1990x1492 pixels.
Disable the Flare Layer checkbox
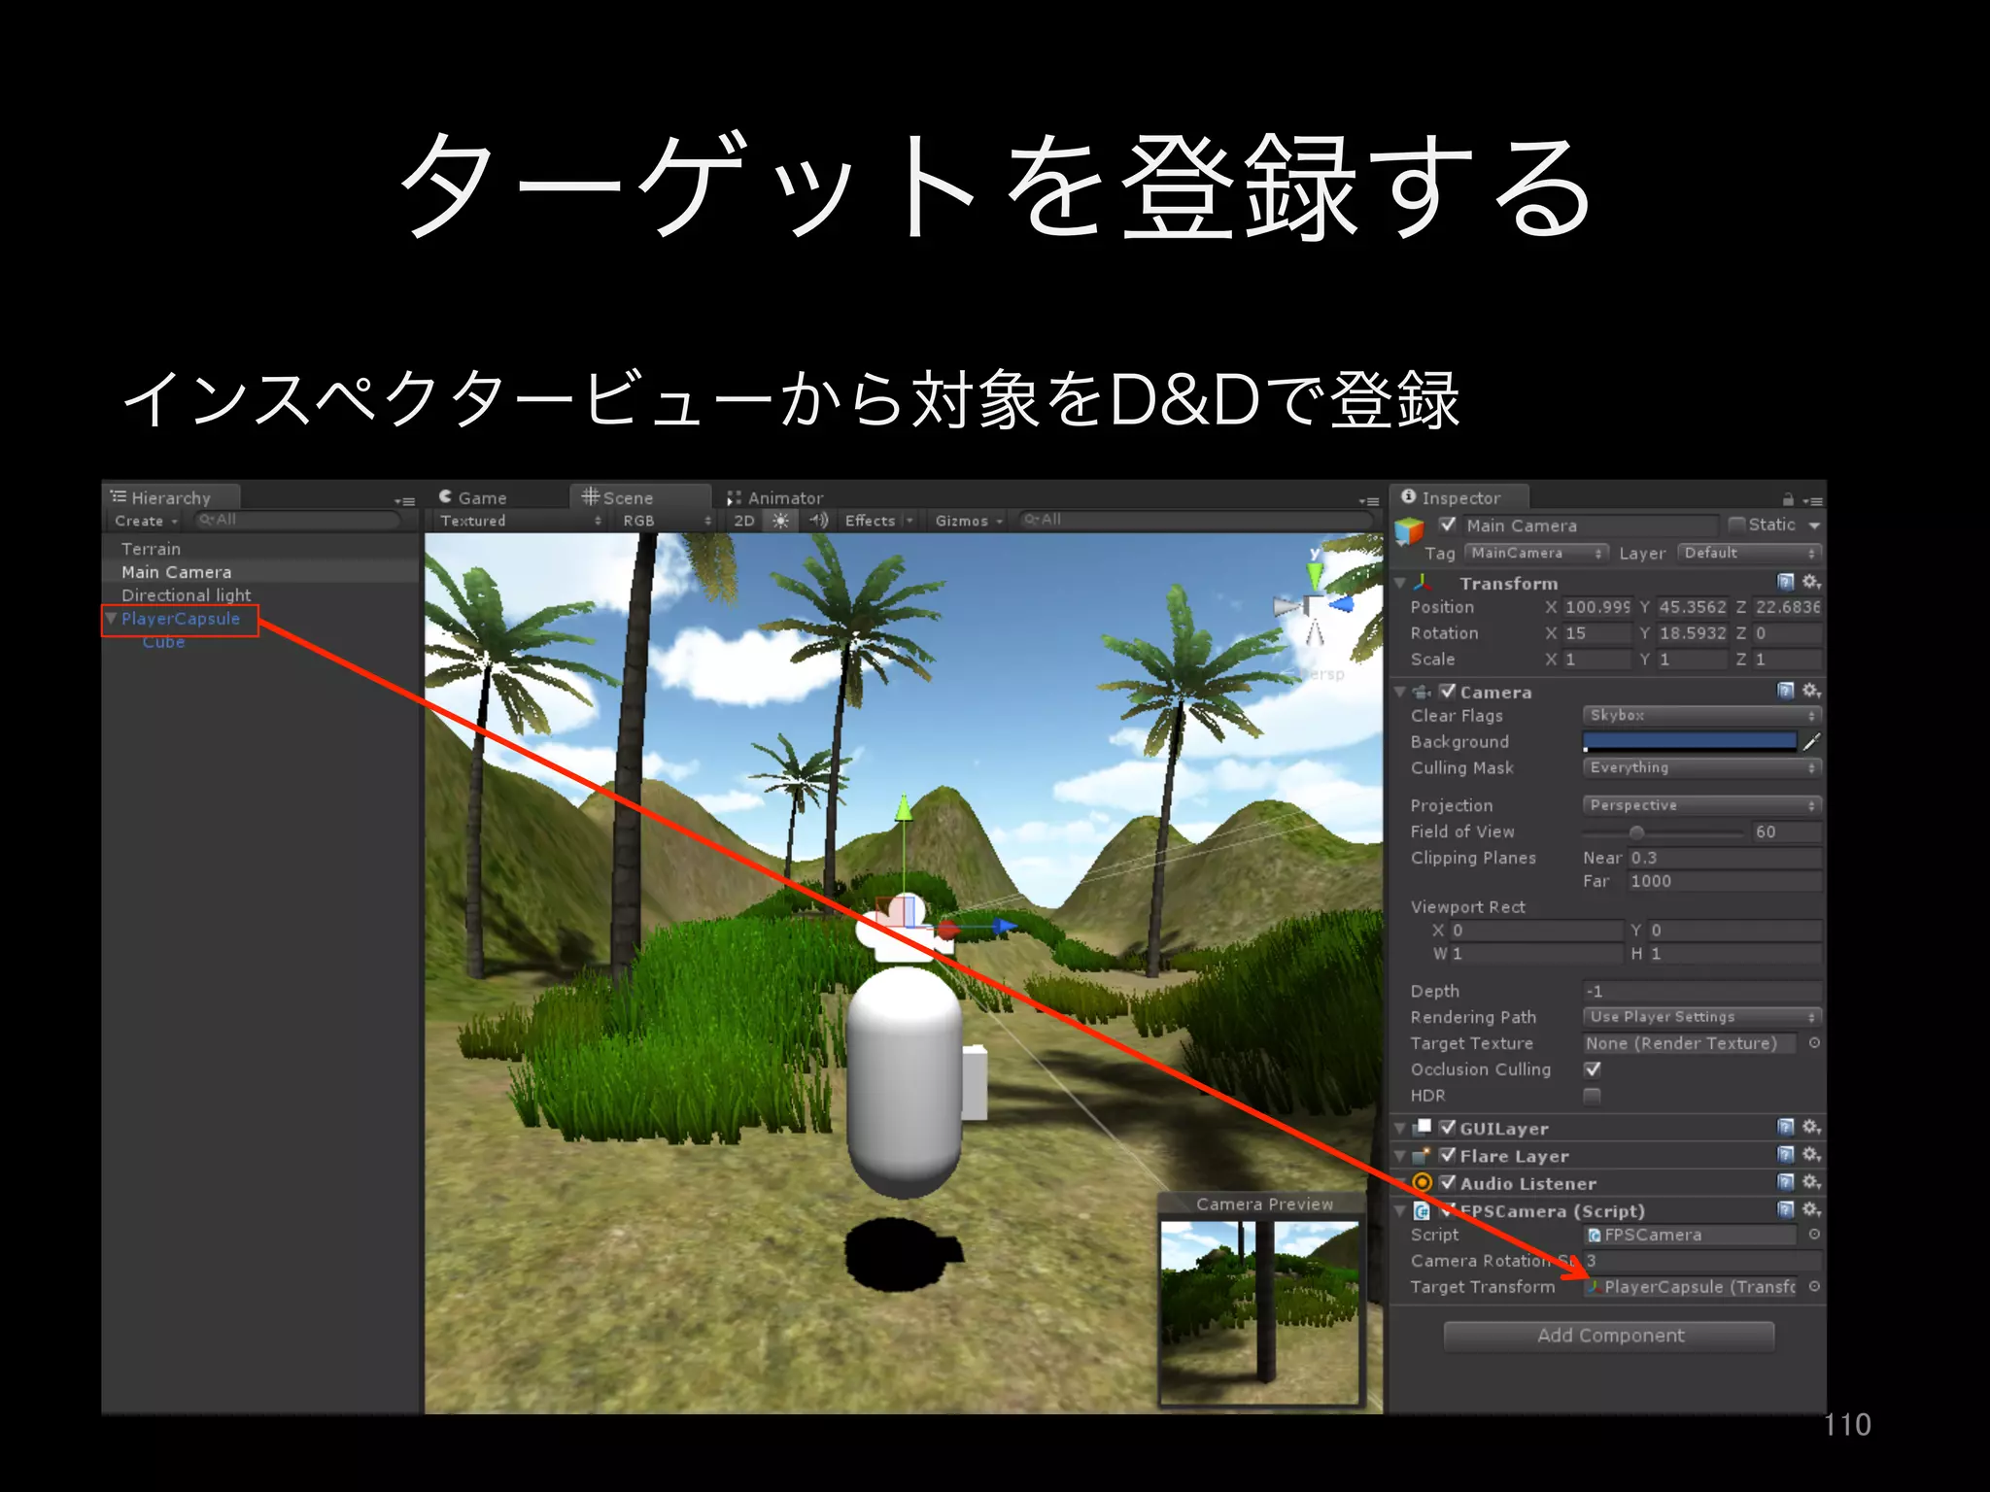click(1448, 1155)
